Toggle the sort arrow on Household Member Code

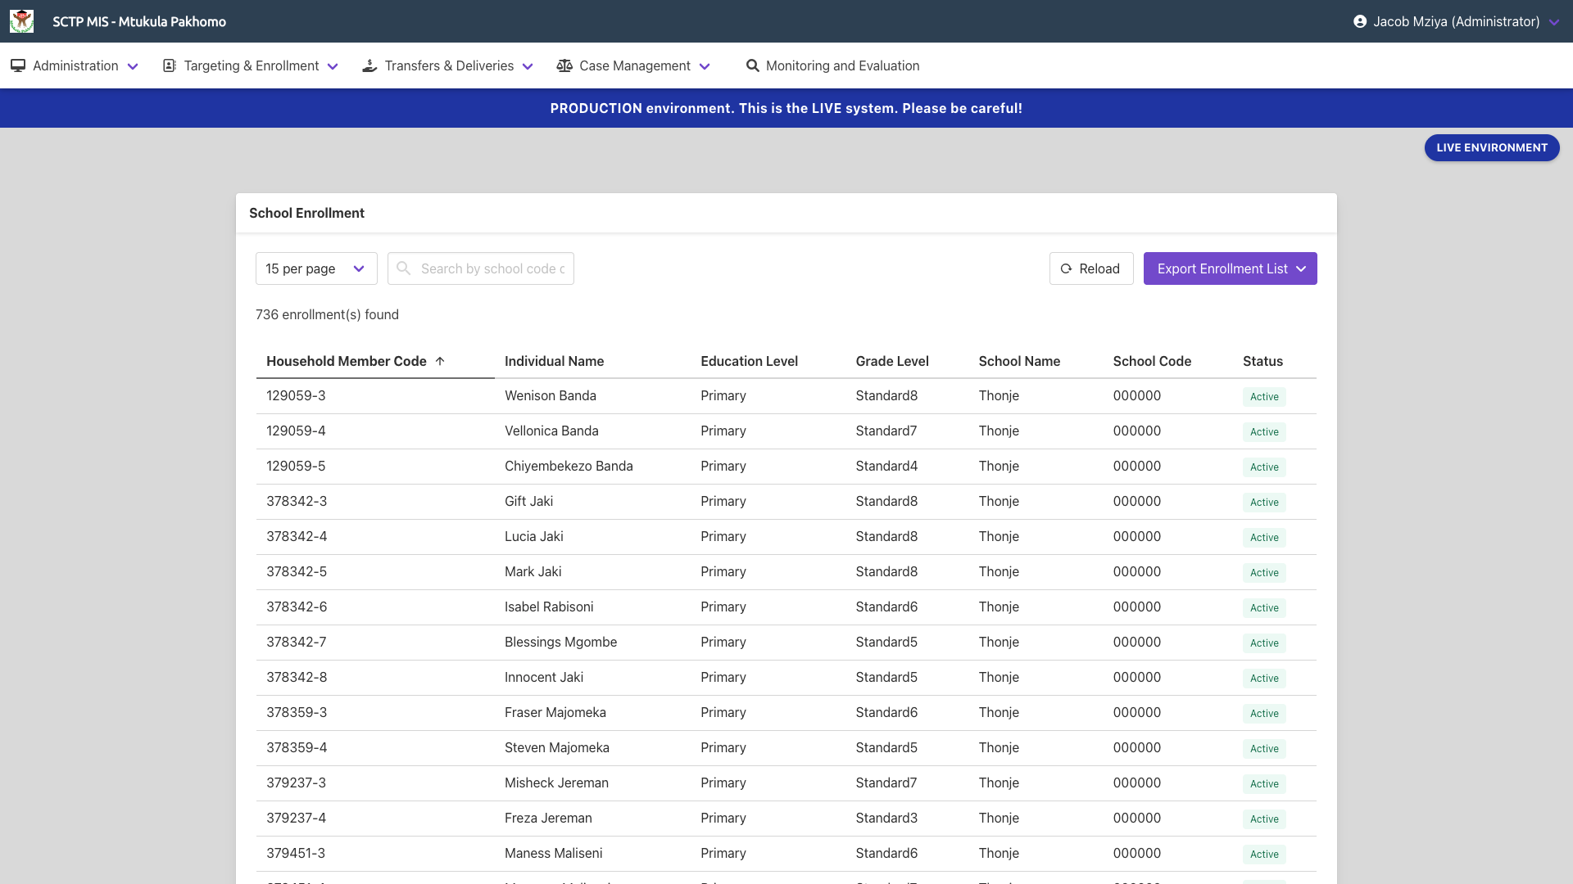[x=440, y=361]
